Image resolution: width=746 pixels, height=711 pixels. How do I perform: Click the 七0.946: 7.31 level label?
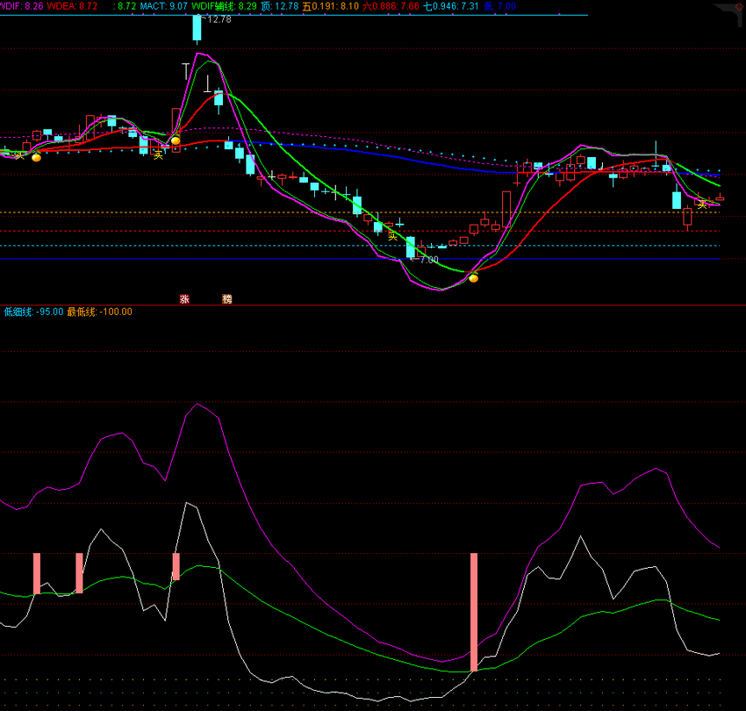point(451,6)
